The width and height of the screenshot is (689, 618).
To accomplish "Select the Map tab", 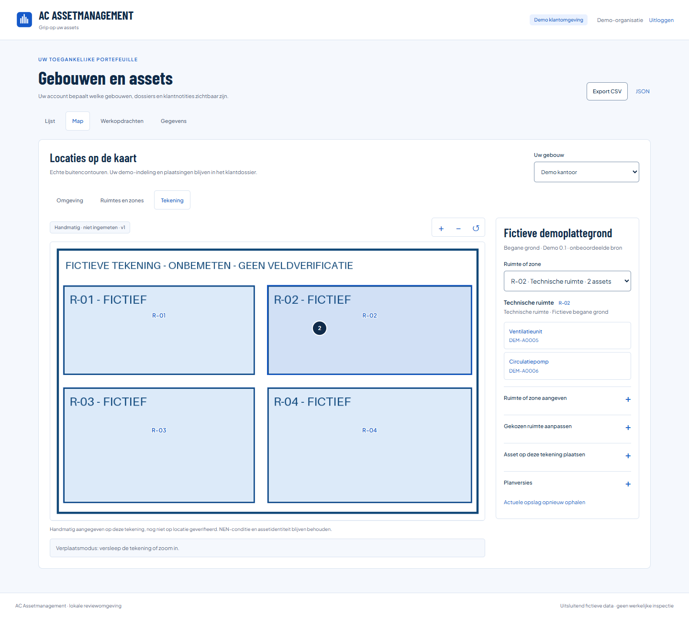I will (78, 121).
